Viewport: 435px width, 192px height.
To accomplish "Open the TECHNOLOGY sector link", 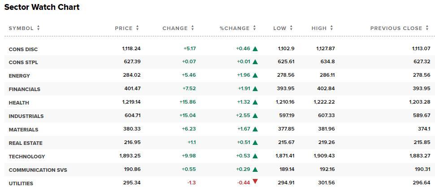I will tap(26, 157).
